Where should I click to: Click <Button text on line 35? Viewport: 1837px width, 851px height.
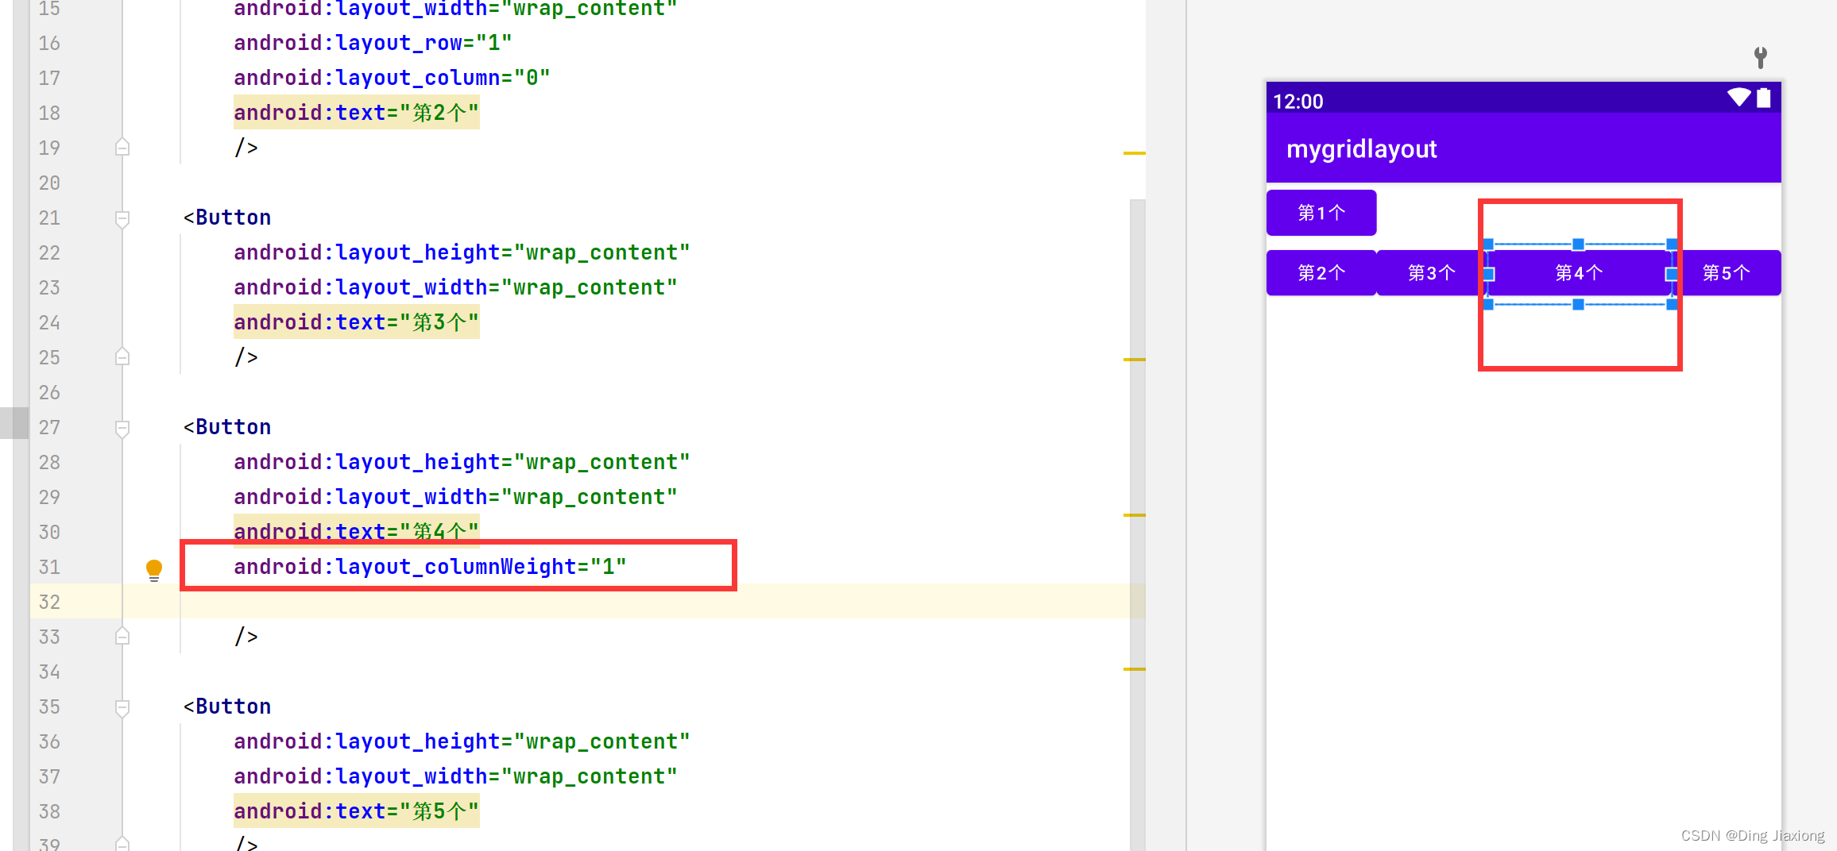[227, 707]
